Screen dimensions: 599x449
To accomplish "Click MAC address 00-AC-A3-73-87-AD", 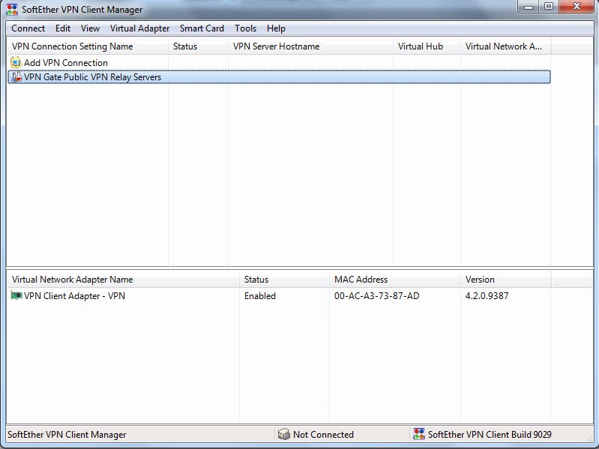I will [376, 296].
